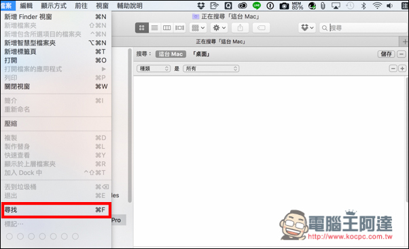
Task: Click the Share toolbar button
Action: click(x=241, y=28)
